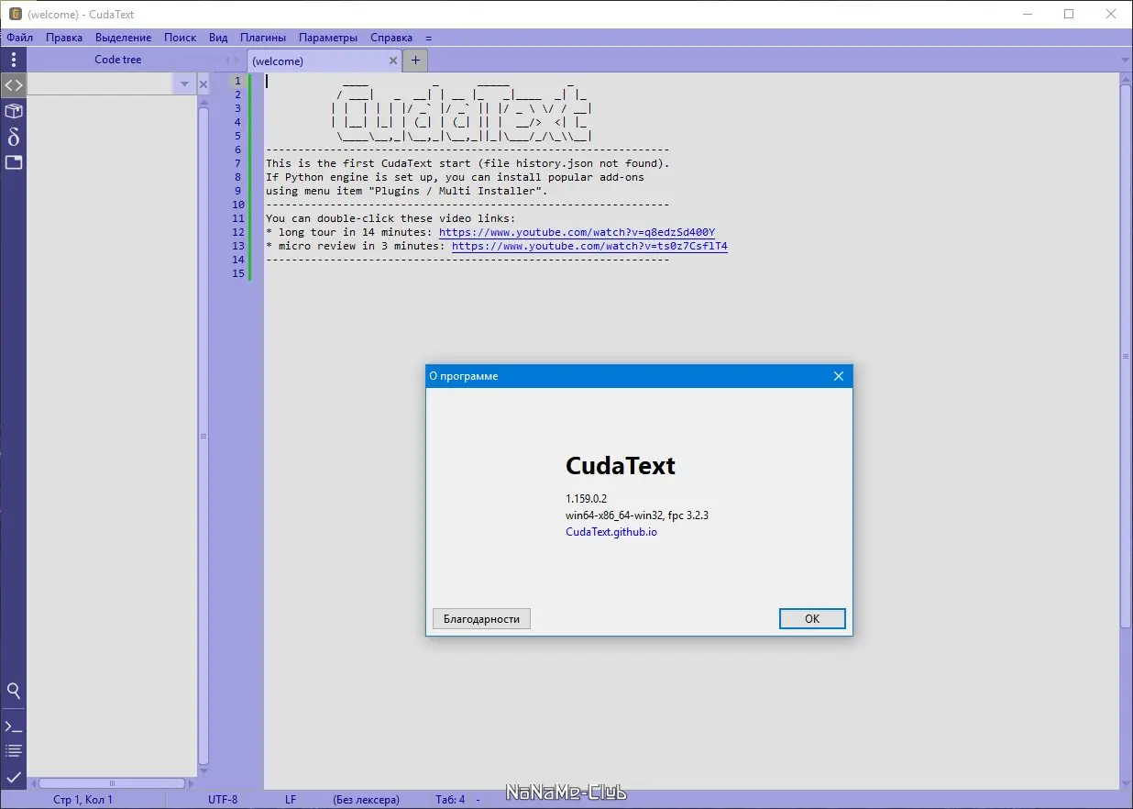The height and width of the screenshot is (809, 1133).
Task: Open the Файл menu
Action: (x=19, y=38)
